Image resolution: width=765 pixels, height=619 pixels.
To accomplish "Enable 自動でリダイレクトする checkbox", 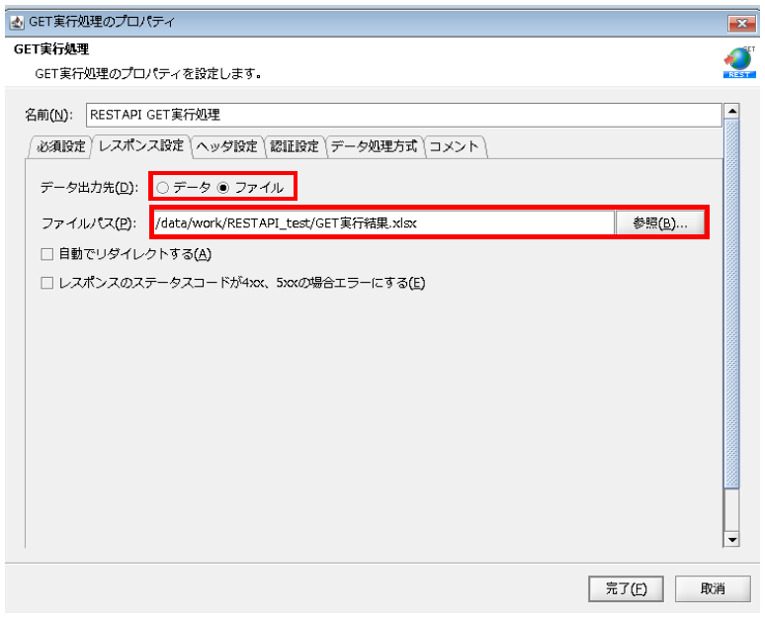I will click(x=46, y=254).
